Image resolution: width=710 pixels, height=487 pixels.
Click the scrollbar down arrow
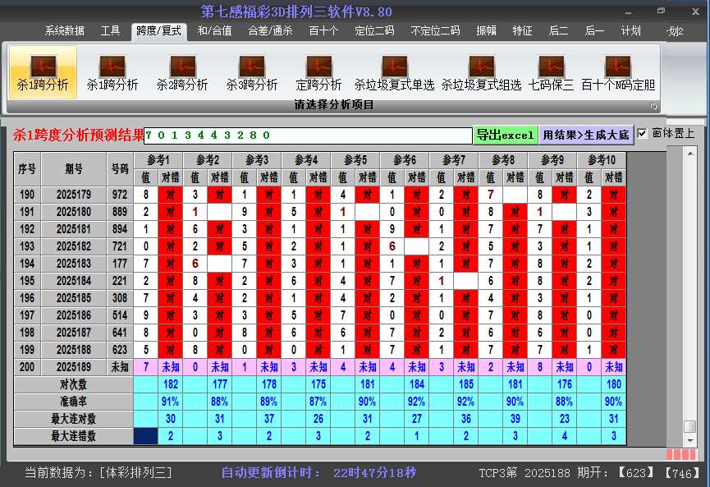pyautogui.click(x=690, y=440)
